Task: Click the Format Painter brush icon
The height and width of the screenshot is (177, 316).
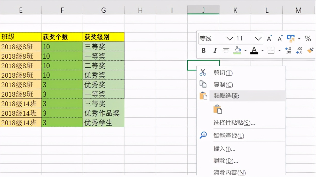Action: (310, 50)
